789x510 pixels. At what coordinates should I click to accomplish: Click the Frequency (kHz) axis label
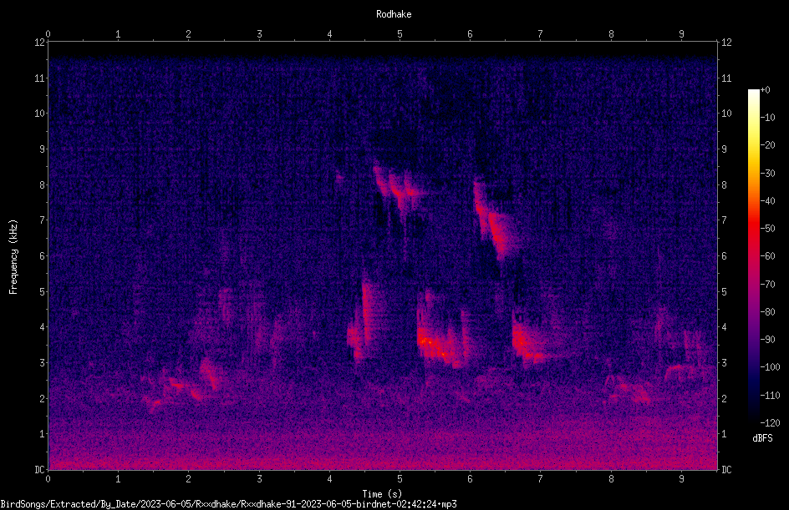point(13,257)
